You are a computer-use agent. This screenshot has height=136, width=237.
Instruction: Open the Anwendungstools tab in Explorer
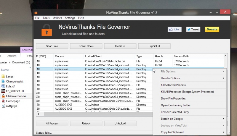(27, 50)
